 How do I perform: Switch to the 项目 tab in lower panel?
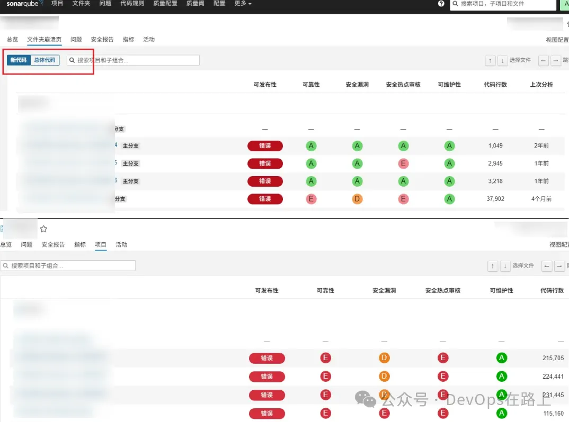pyautogui.click(x=101, y=245)
